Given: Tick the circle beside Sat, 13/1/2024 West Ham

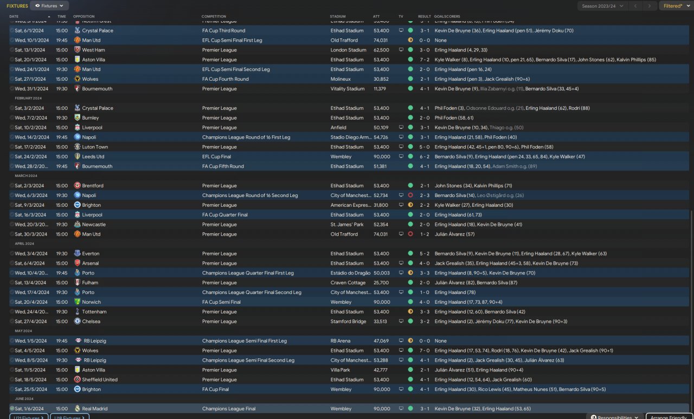Looking at the screenshot, I should point(12,50).
